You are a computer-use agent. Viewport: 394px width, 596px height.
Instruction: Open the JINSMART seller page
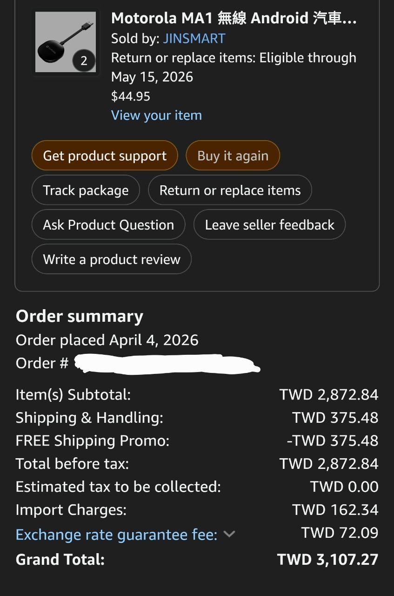[194, 38]
